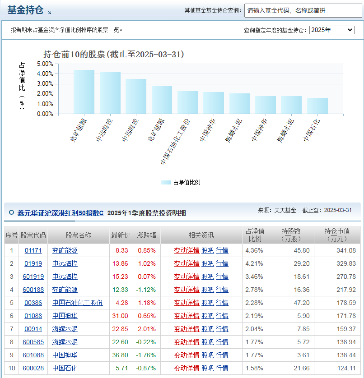Screen dimensions: 364x378
Task: Open 股吧 for stock 00914
Action: [208, 329]
